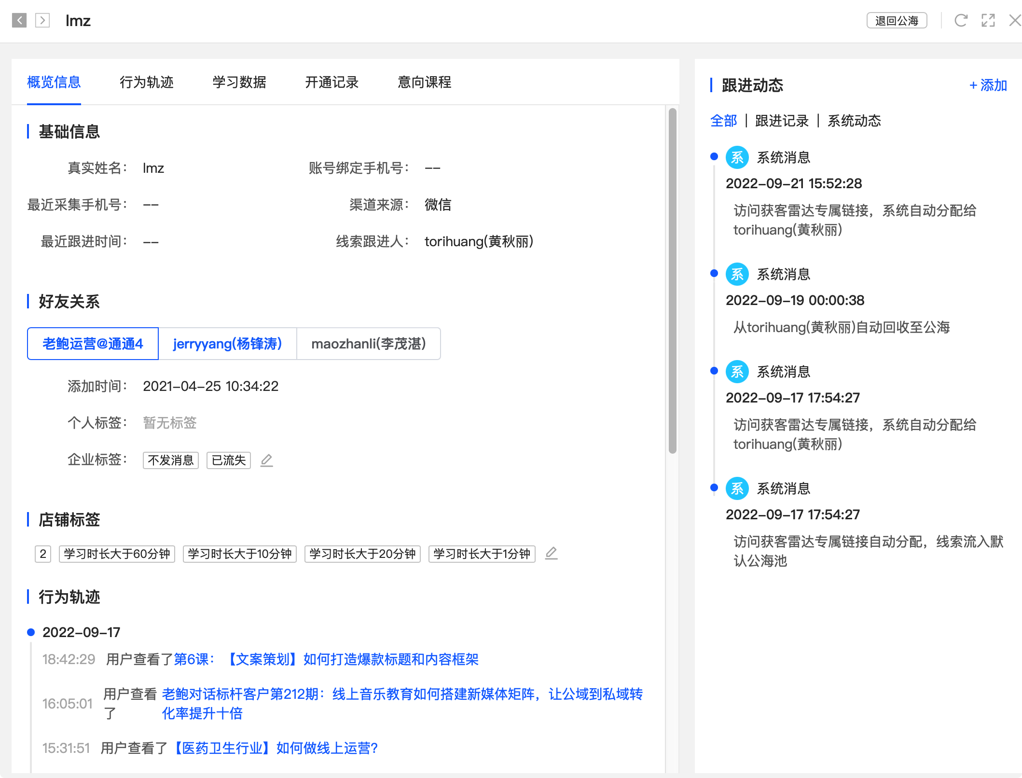Click the refresh icon in header
1022x778 pixels.
pyautogui.click(x=961, y=20)
